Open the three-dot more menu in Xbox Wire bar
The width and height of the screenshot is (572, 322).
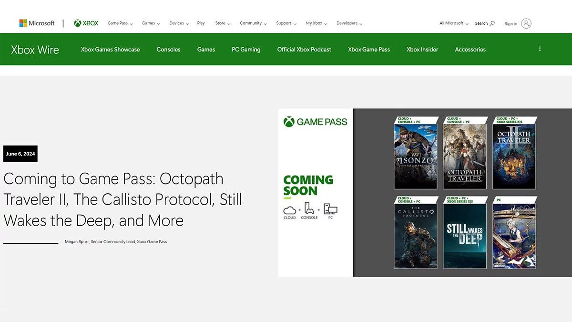(x=540, y=49)
